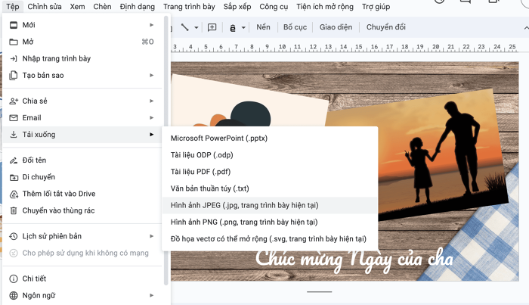Open the Sắp xếp menu
Image resolution: width=529 pixels, height=305 pixels.
[x=237, y=6]
